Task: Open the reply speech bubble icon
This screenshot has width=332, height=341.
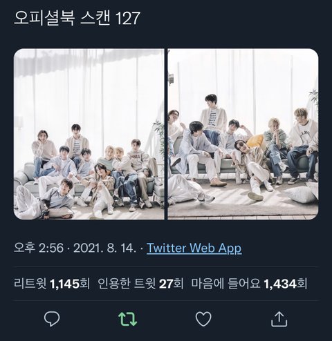Action: point(52,318)
